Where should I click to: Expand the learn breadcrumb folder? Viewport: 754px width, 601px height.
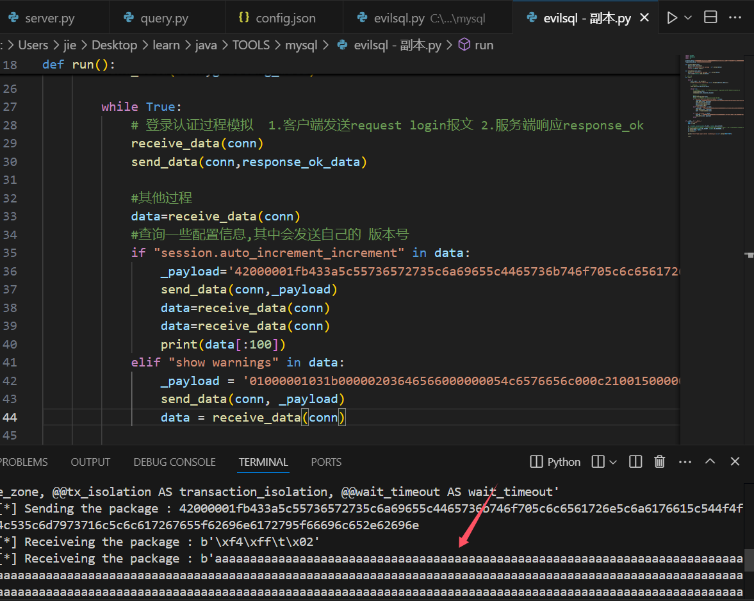coord(166,45)
